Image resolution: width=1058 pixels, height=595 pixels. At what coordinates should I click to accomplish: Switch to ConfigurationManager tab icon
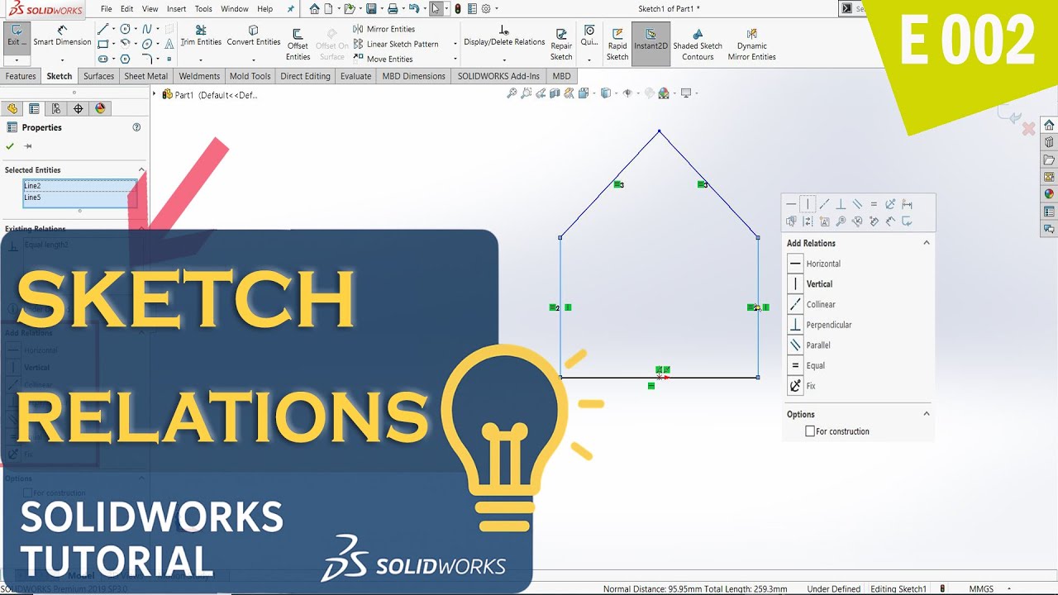coord(55,108)
